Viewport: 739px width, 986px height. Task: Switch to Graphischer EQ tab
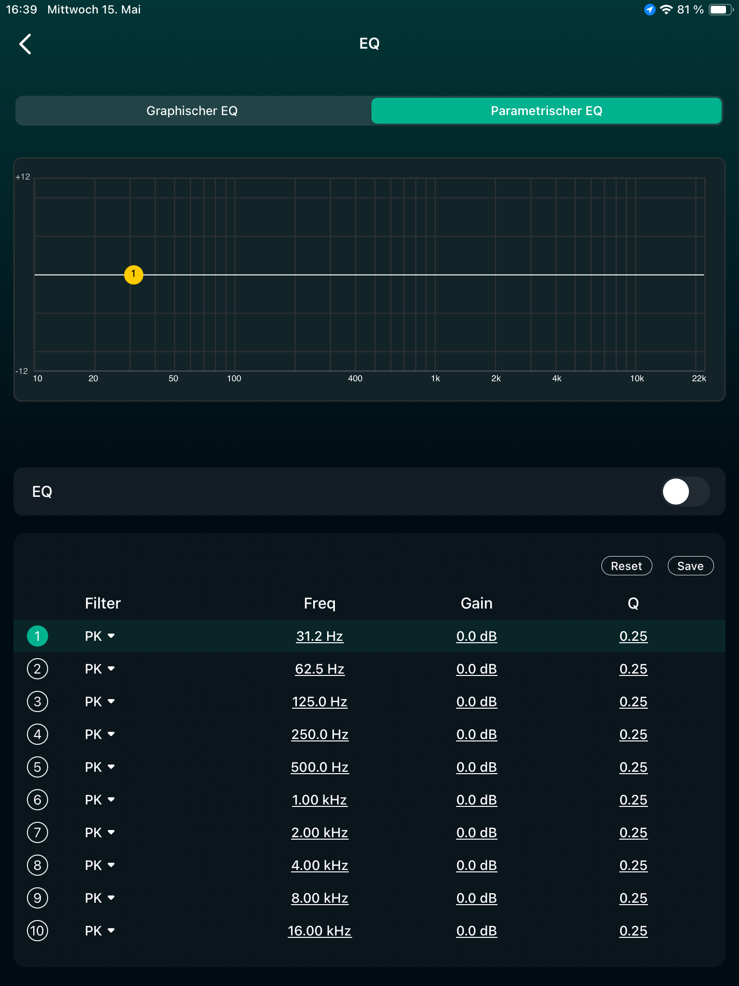click(192, 111)
